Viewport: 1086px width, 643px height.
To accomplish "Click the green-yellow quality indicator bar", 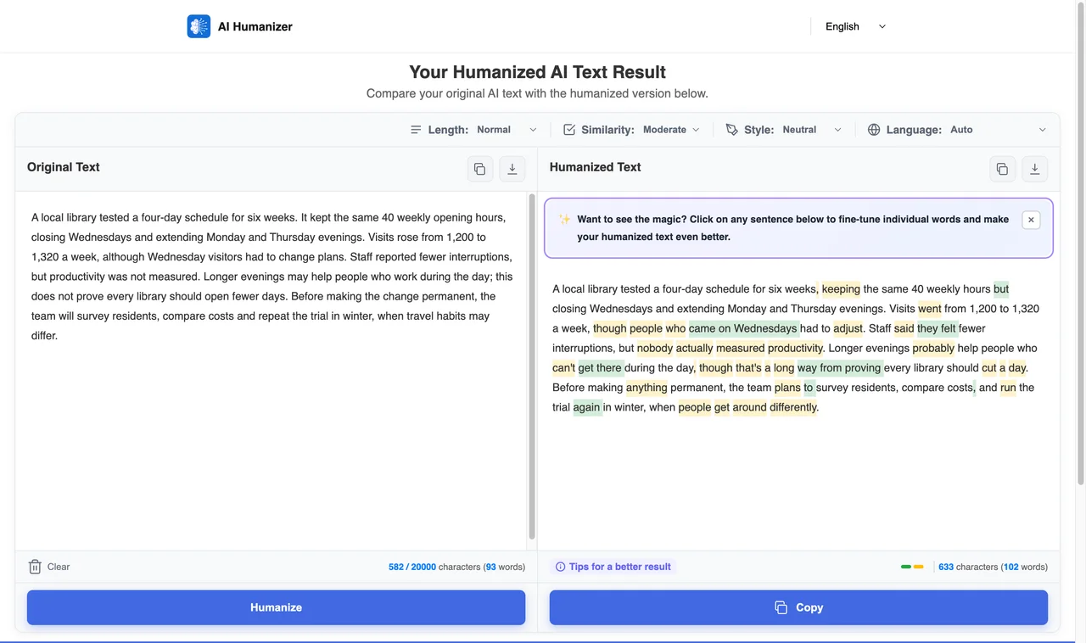I will click(912, 567).
